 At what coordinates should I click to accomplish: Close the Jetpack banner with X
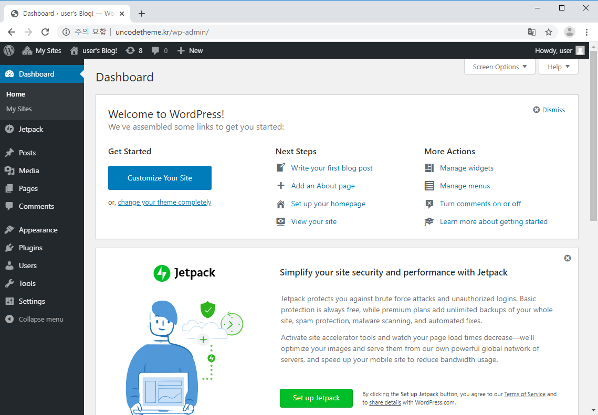(x=568, y=258)
